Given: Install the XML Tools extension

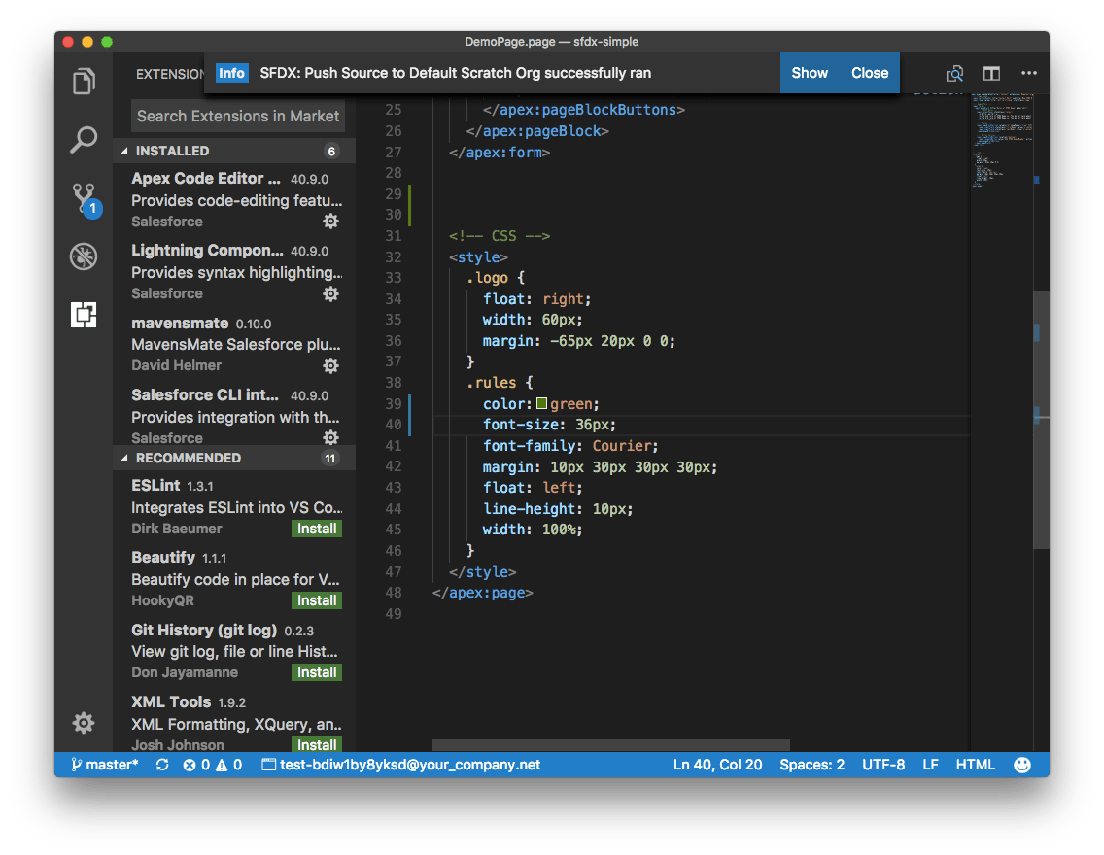Looking at the screenshot, I should tap(317, 744).
